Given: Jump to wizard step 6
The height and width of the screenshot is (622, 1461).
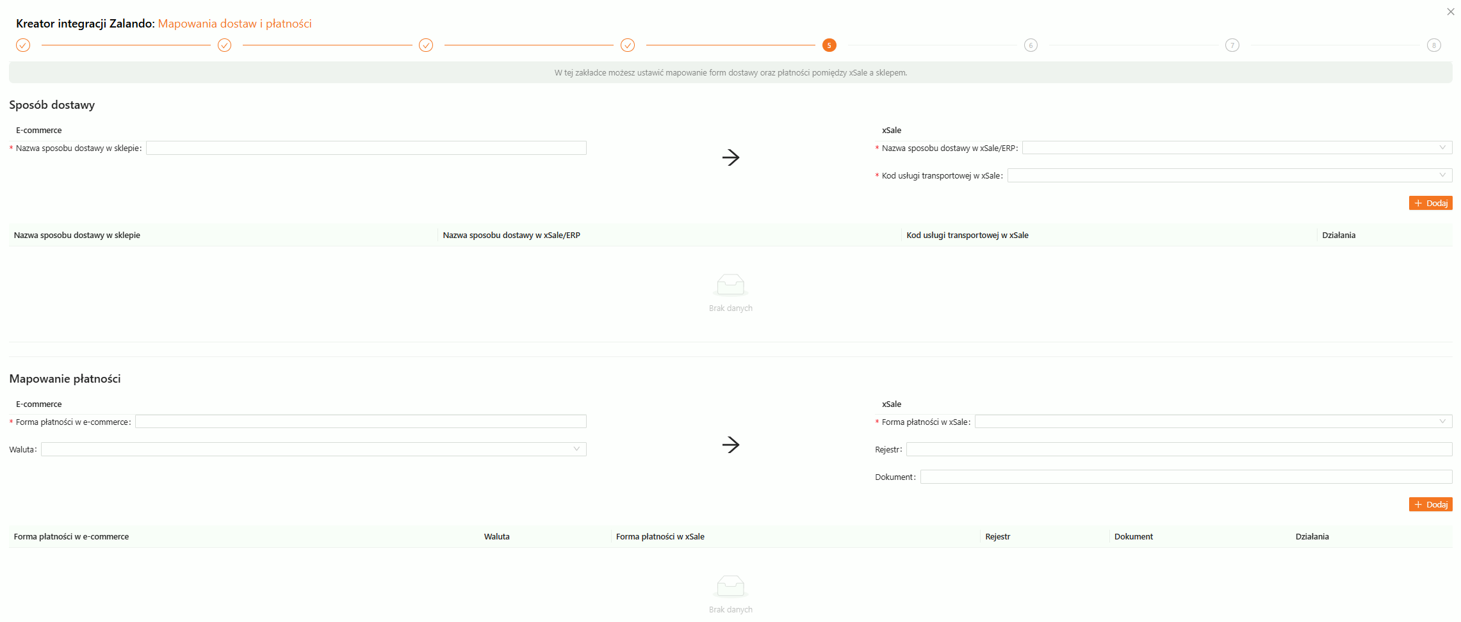Looking at the screenshot, I should click(1031, 45).
